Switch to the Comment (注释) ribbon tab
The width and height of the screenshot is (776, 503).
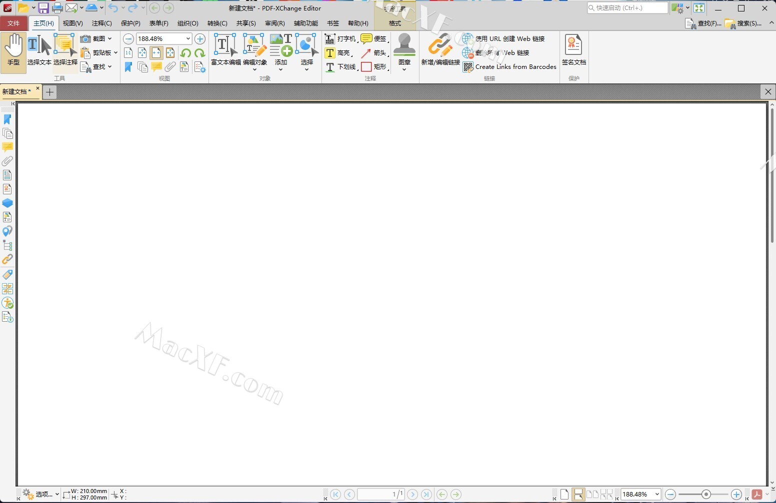101,23
